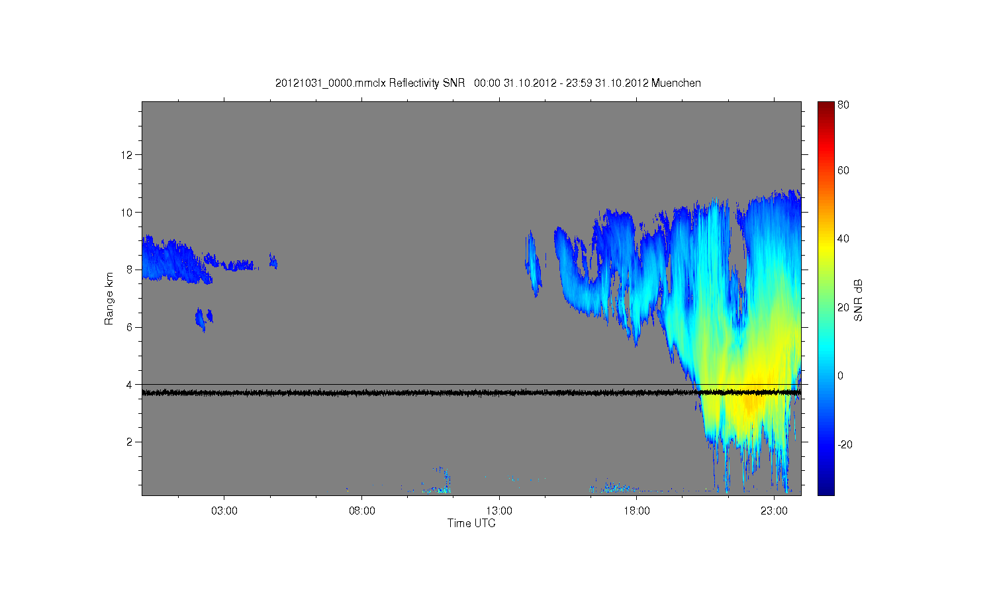Click the black noisy line below 4 km
The image size is (993, 596).
tap(471, 393)
